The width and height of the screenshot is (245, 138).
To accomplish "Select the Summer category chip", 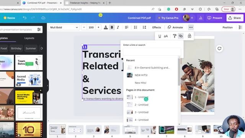I will point(31,48).
